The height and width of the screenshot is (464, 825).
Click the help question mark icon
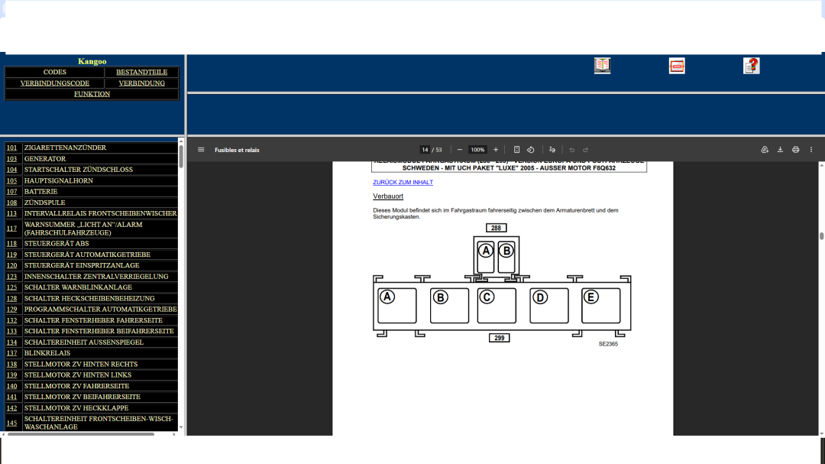point(751,66)
